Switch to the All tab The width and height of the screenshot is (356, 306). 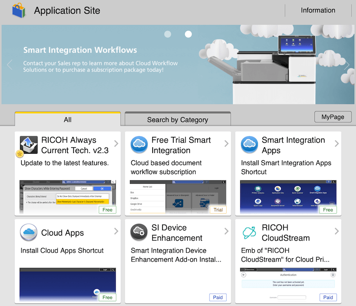click(67, 119)
